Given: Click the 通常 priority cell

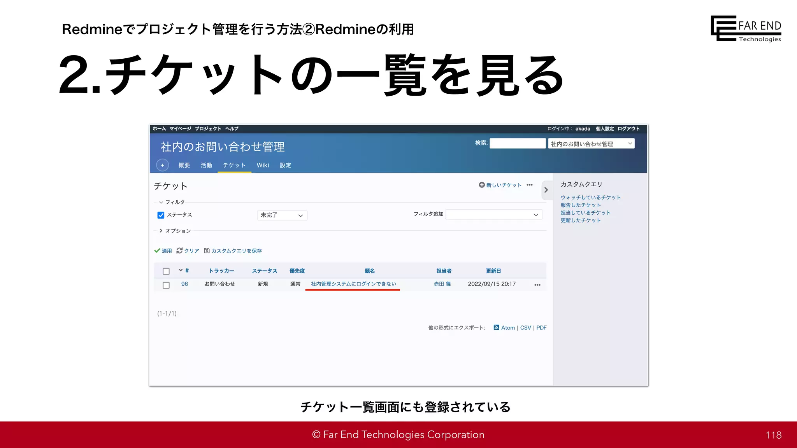Looking at the screenshot, I should (x=295, y=284).
